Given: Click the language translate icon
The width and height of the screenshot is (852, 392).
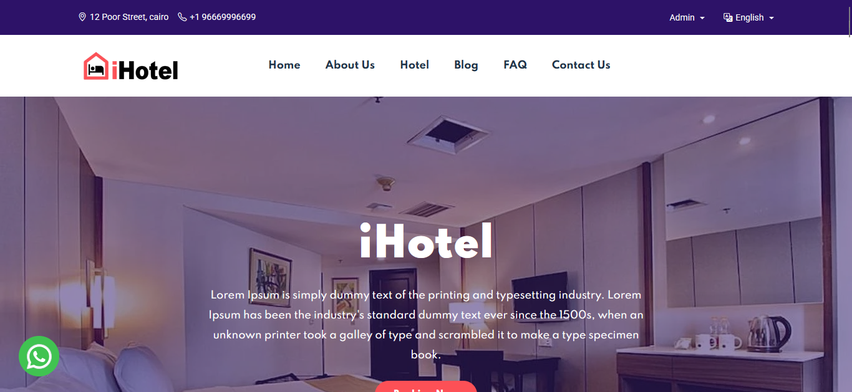Looking at the screenshot, I should [x=728, y=17].
